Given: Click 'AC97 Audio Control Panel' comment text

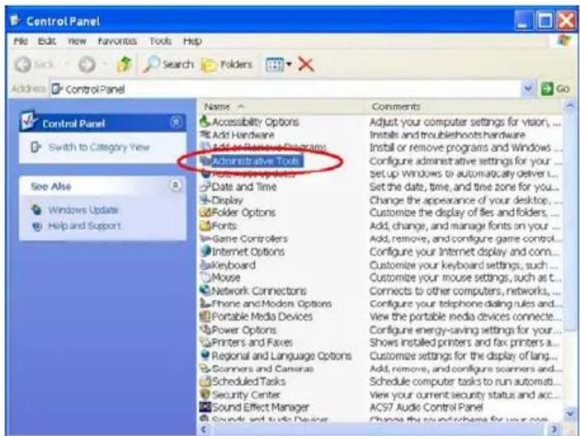Looking at the screenshot, I should pos(426,407).
